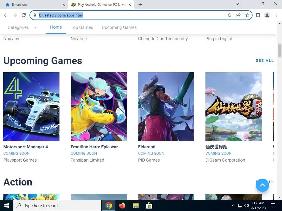Click the 仙侠世界贰 title link
This screenshot has height=211, width=282.
[x=216, y=147]
